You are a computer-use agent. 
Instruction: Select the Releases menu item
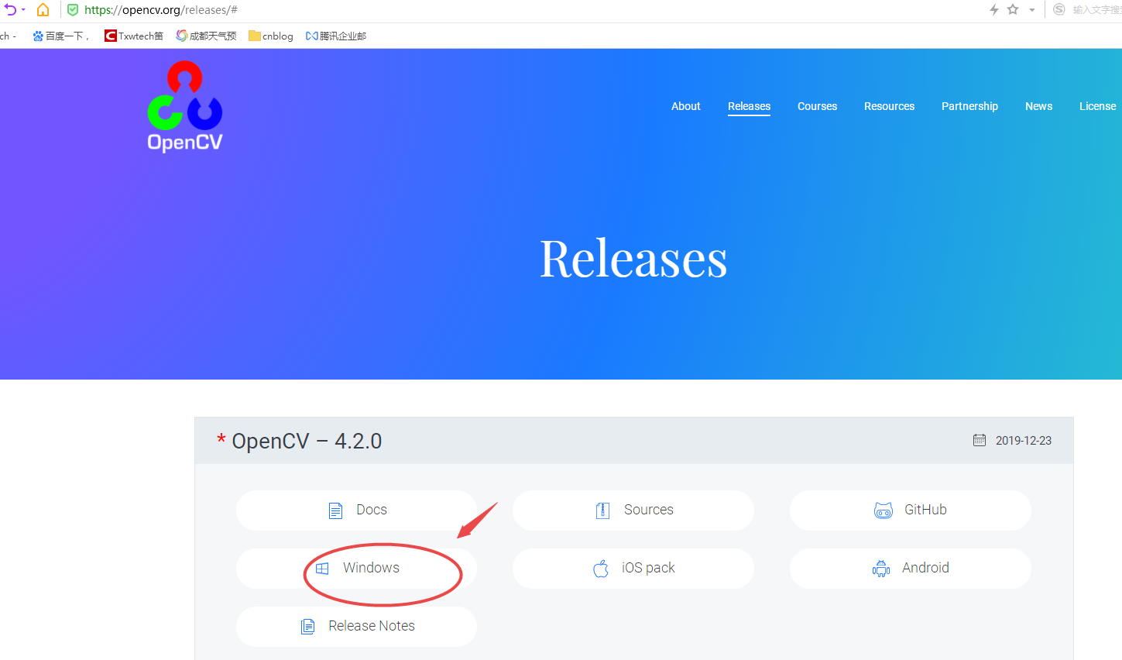[x=749, y=106]
